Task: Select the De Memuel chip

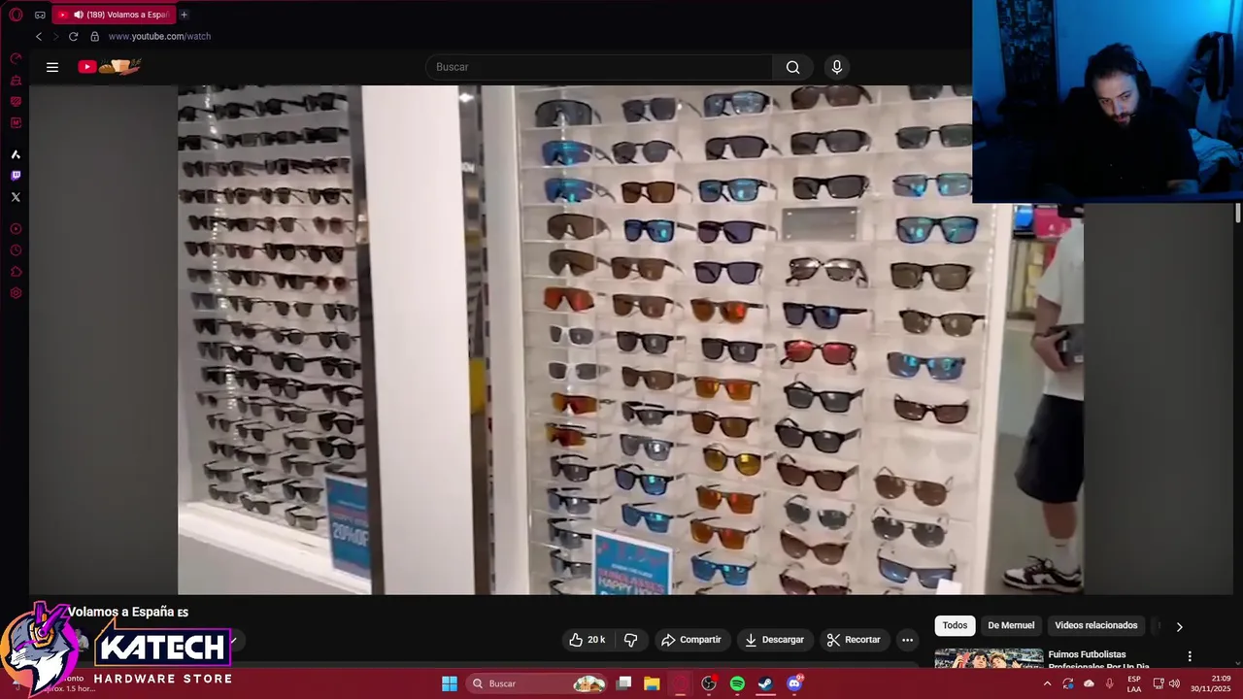Action: [x=1011, y=625]
